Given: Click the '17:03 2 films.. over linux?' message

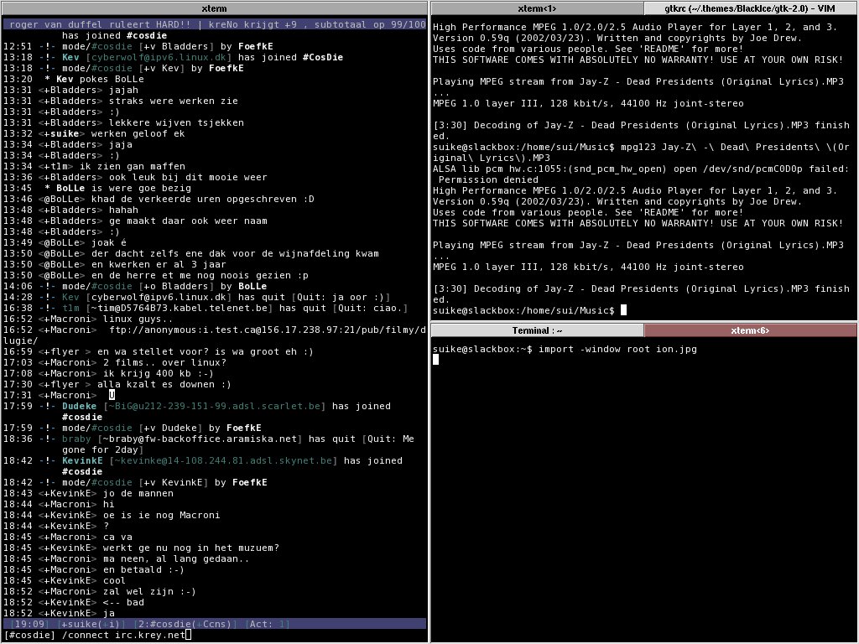Looking at the screenshot, I should [164, 362].
